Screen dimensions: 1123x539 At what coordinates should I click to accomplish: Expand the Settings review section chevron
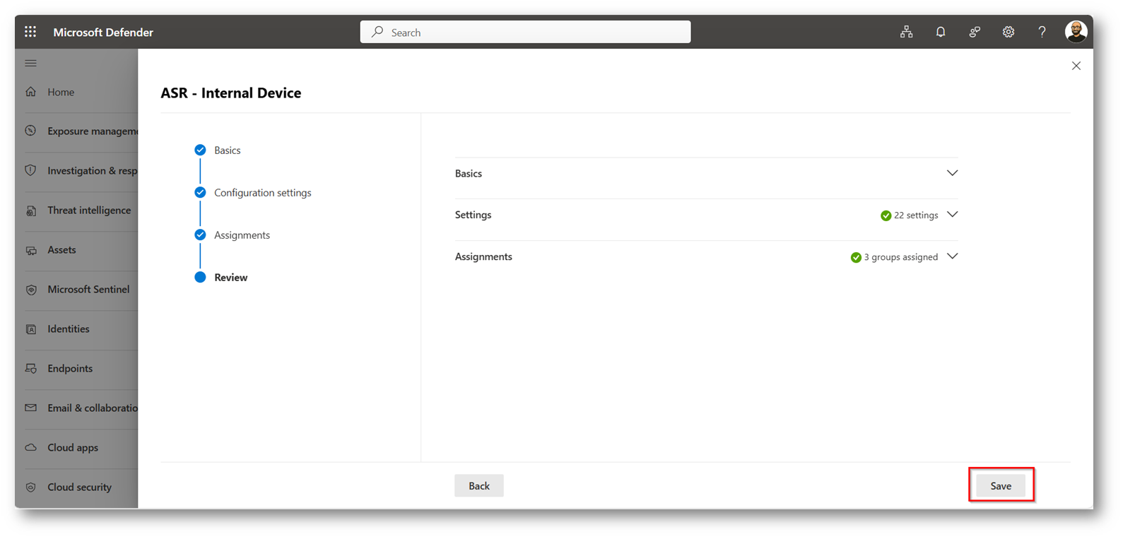(952, 215)
